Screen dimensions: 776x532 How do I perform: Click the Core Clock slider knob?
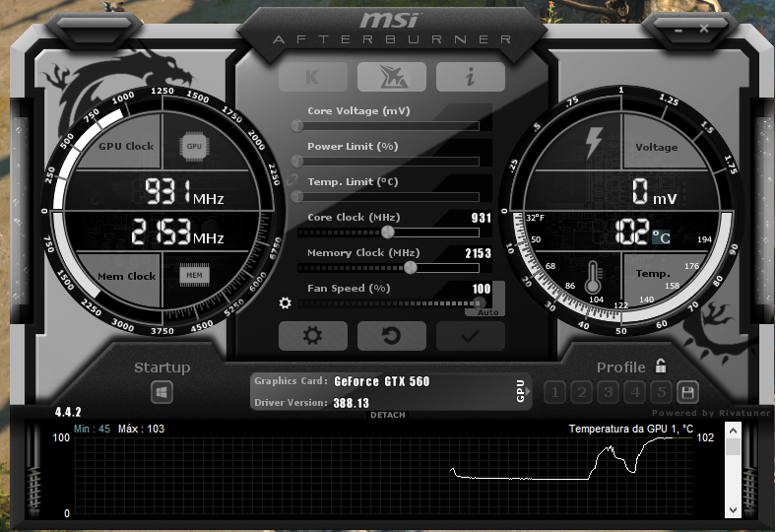pos(388,232)
